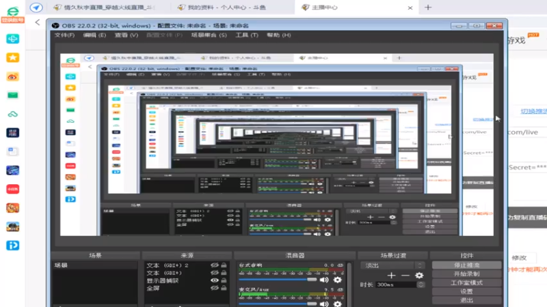Click the 登录账号 login label in the sidebar

[12, 20]
